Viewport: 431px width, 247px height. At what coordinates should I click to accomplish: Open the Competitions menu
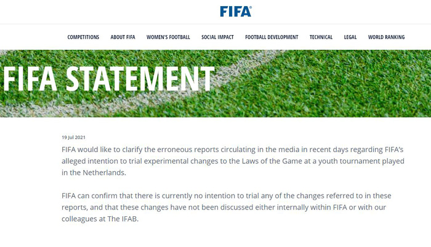coord(83,37)
